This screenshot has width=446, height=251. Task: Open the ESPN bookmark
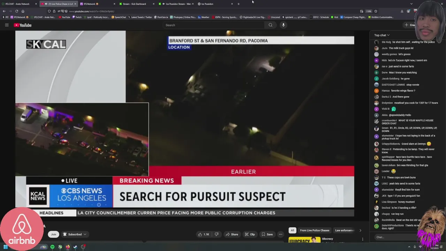224,17
